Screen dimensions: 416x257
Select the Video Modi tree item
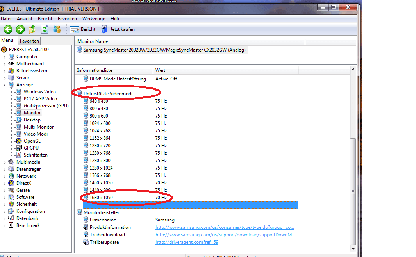[36, 134]
